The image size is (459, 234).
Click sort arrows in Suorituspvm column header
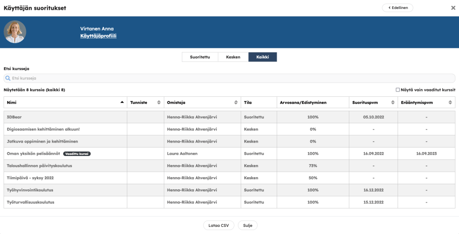coord(393,102)
